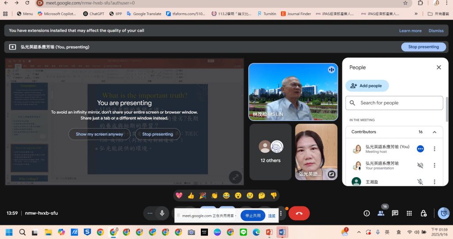Toggle the People panel icon showing 16
The image size is (453, 239).
click(x=381, y=213)
